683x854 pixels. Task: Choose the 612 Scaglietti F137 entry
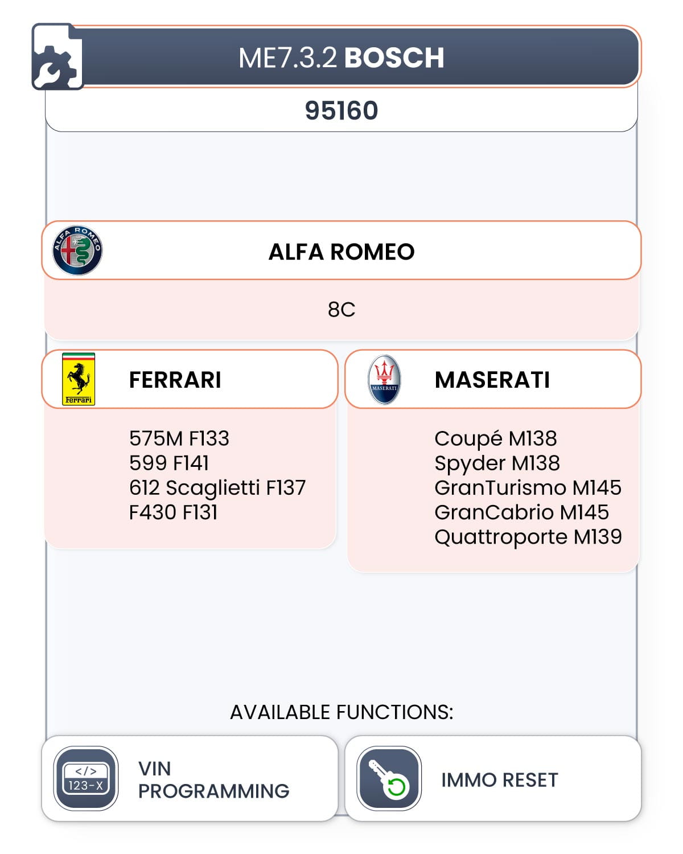click(217, 487)
